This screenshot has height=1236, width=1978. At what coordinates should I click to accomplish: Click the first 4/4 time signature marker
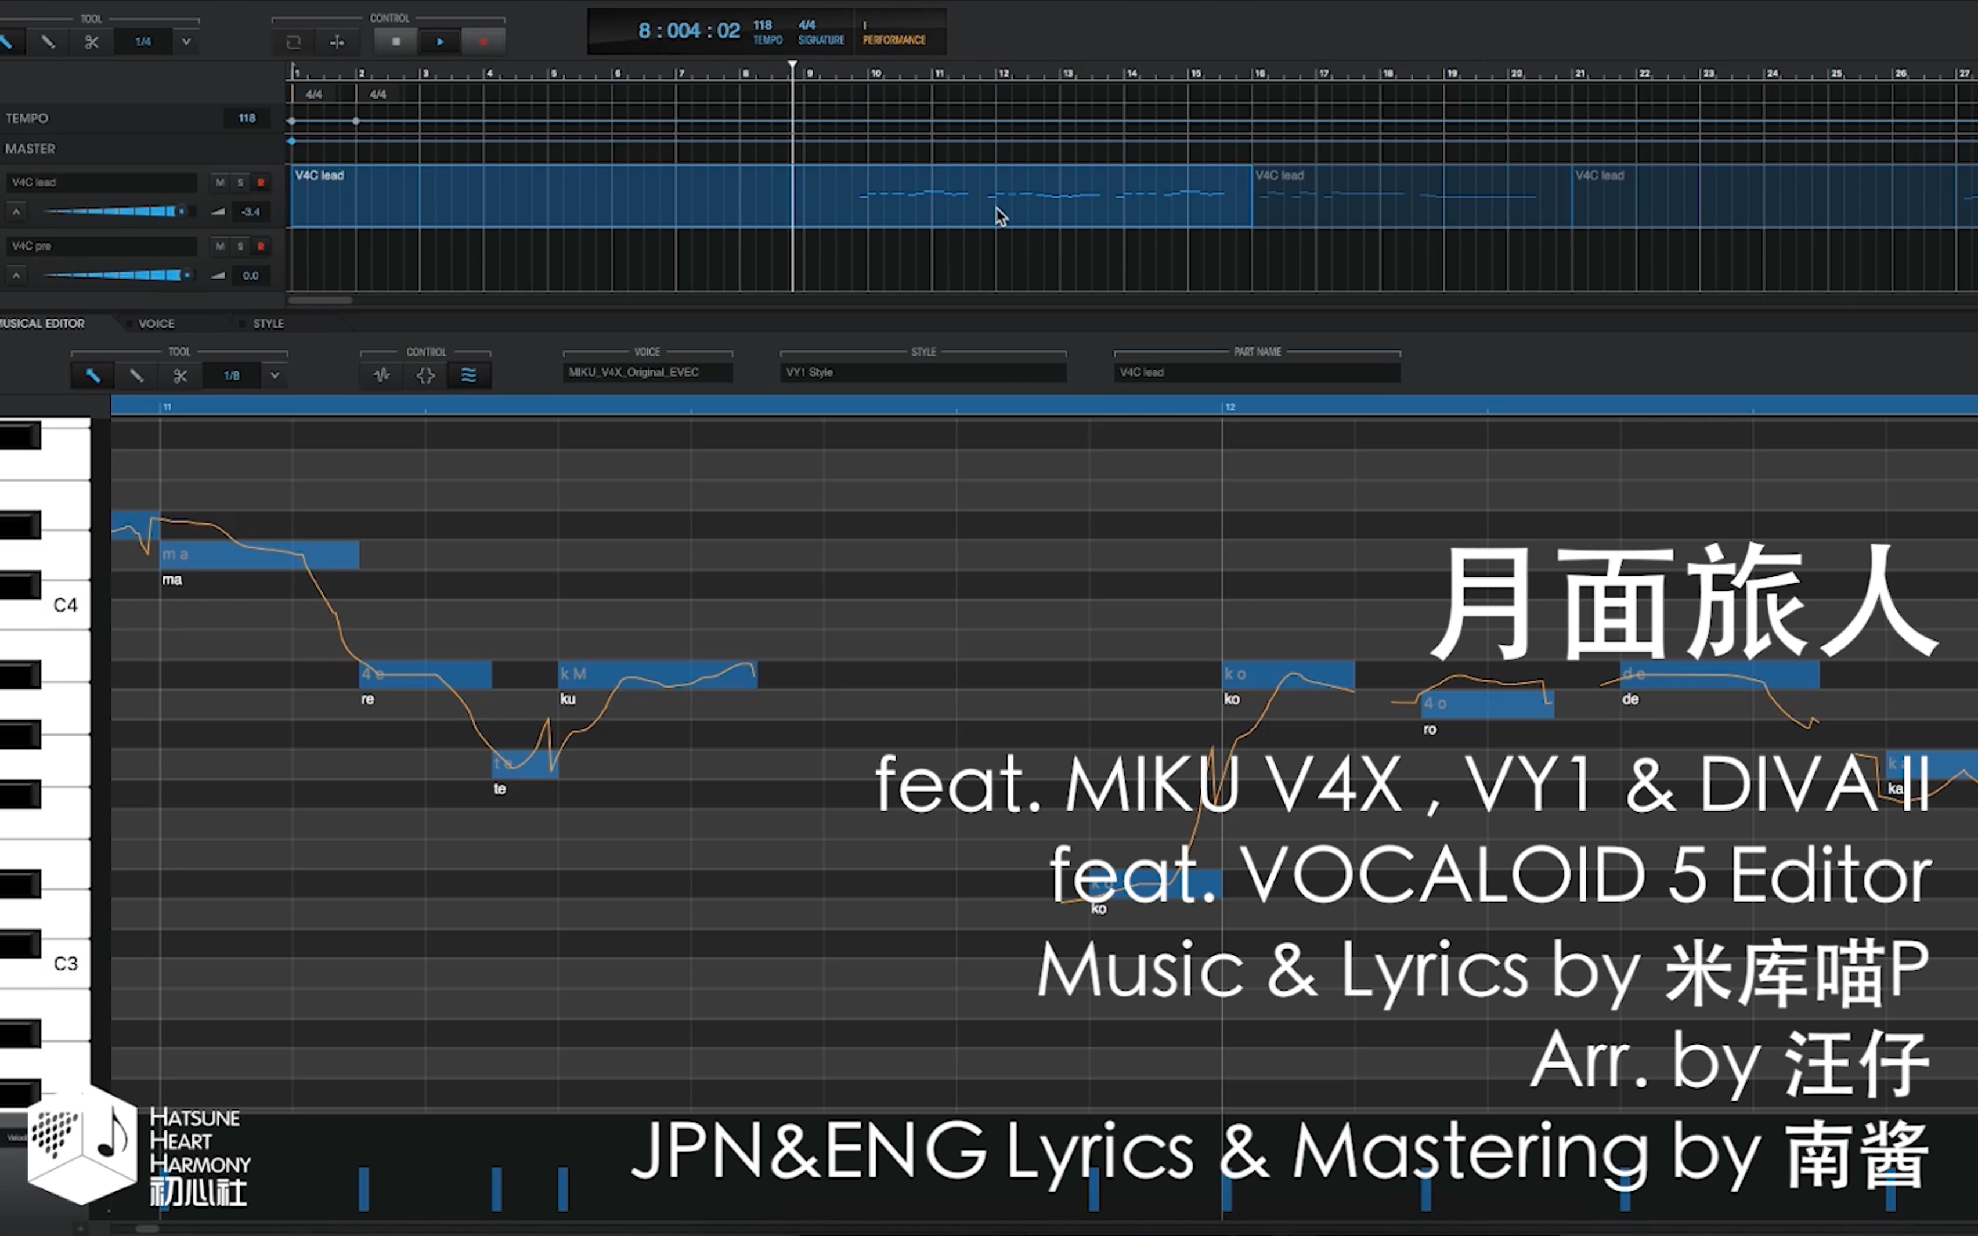(x=314, y=95)
